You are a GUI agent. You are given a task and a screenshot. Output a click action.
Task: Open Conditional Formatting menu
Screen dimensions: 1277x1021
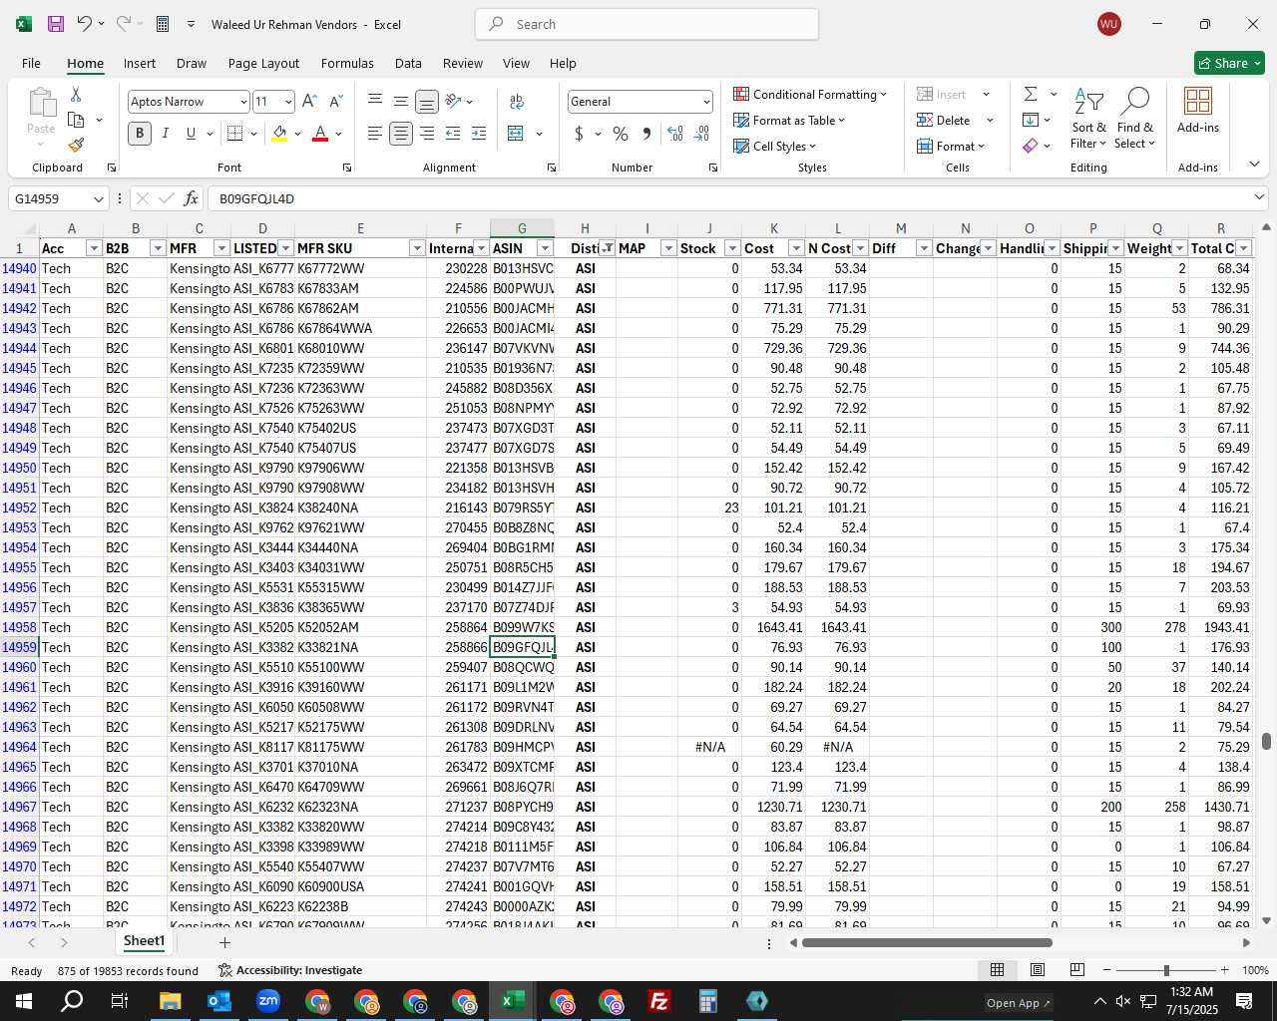click(x=810, y=95)
